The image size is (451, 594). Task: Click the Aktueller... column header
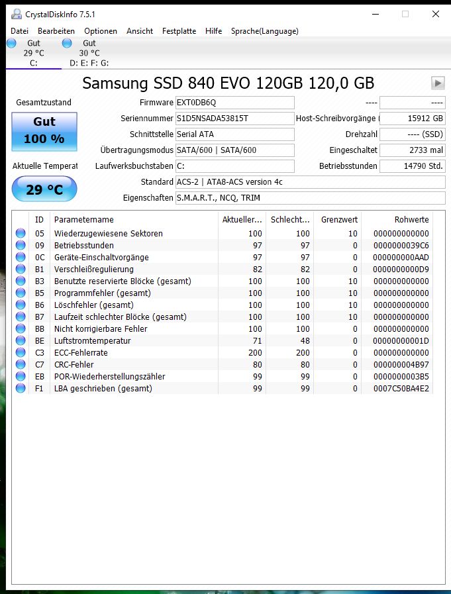tap(242, 220)
